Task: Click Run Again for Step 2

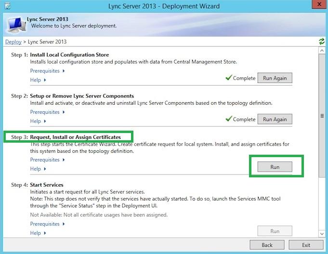Action: click(x=275, y=120)
